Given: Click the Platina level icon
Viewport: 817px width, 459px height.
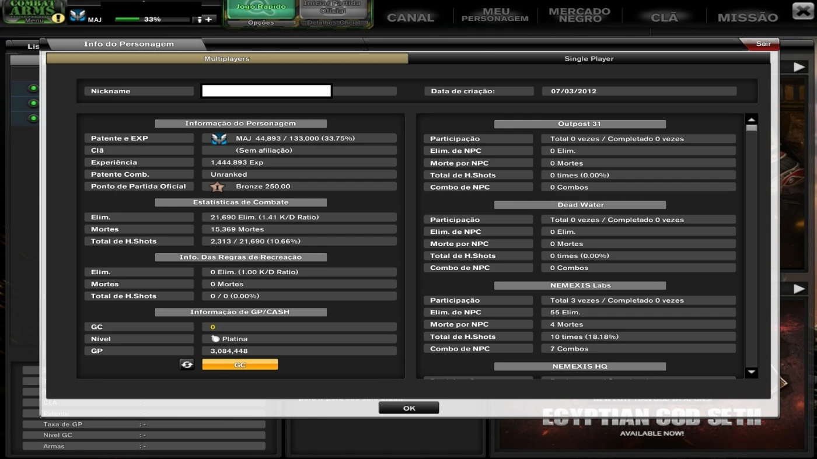Looking at the screenshot, I should (x=215, y=339).
